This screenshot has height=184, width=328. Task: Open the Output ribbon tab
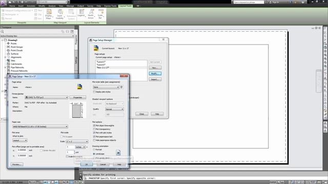[80, 6]
